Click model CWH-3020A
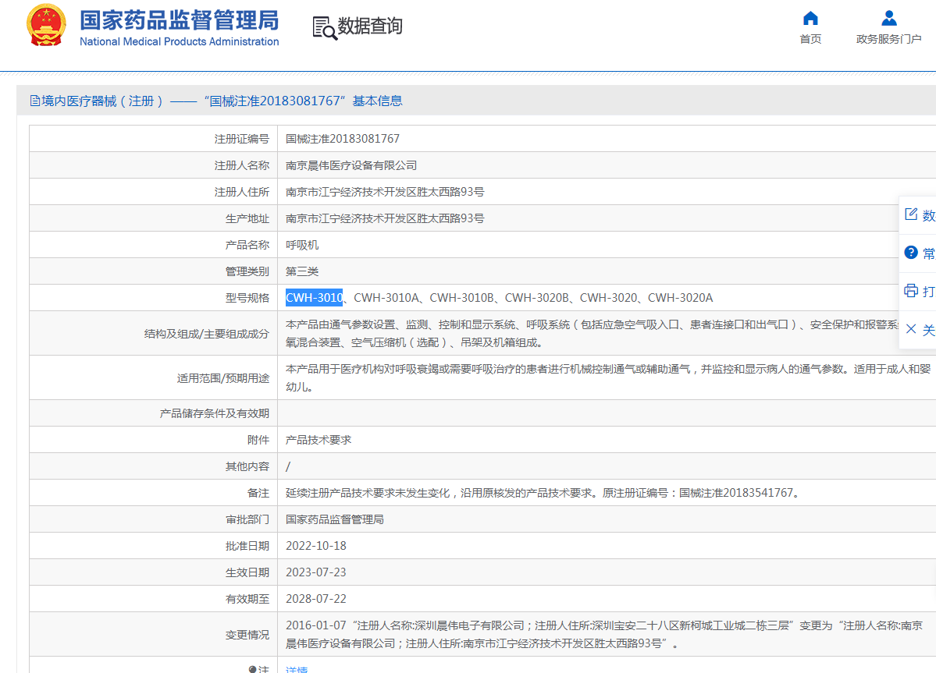 tap(681, 297)
